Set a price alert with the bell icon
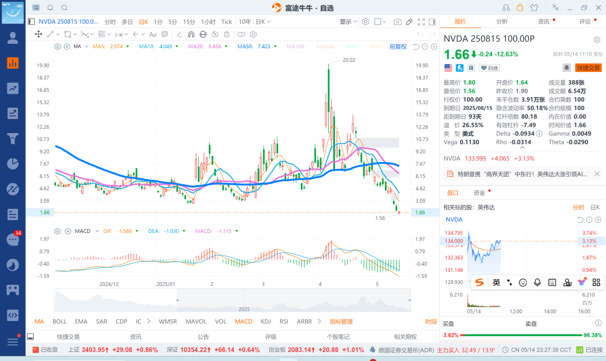This screenshot has height=361, width=606. [566, 67]
